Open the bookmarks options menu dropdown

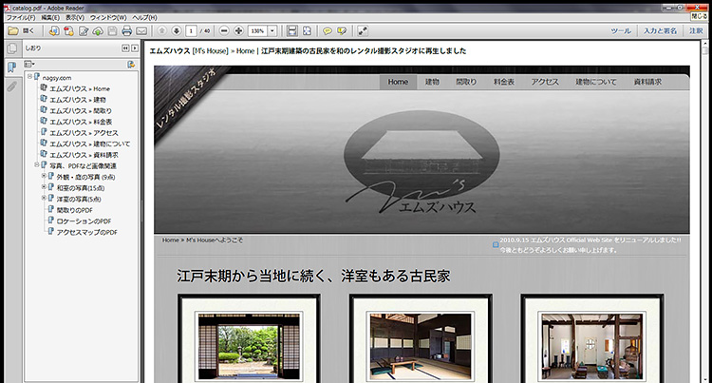pos(29,65)
